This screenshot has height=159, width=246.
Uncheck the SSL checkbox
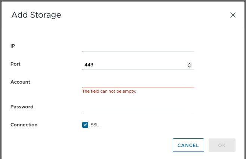(85, 124)
